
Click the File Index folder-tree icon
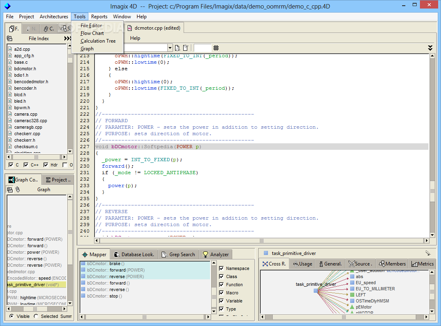(x=10, y=38)
